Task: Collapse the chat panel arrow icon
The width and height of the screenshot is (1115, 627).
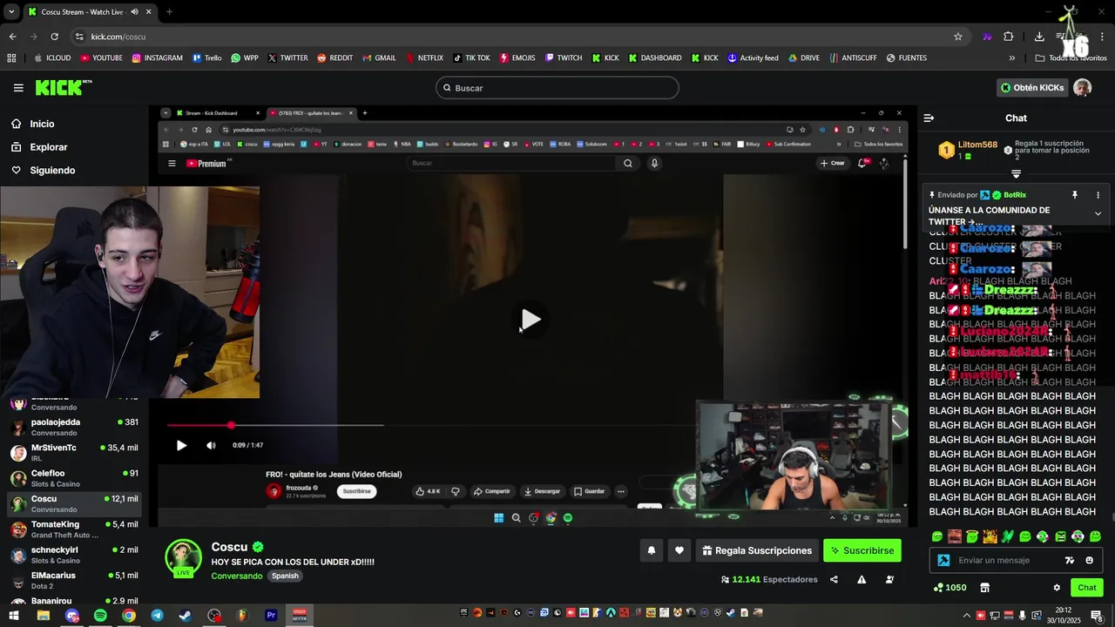Action: click(x=929, y=118)
